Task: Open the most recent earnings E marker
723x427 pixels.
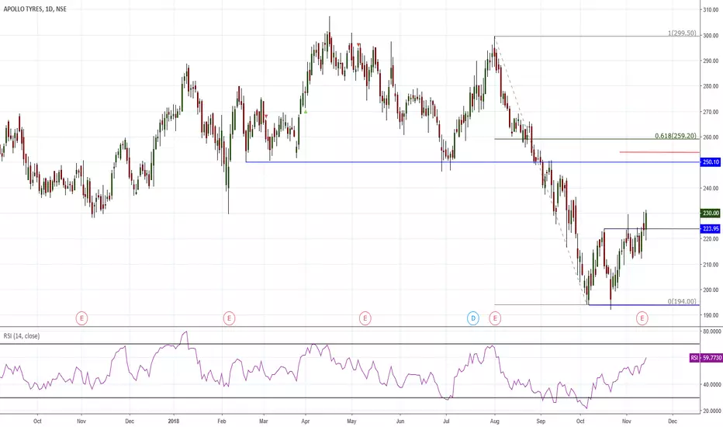Action: click(x=642, y=318)
